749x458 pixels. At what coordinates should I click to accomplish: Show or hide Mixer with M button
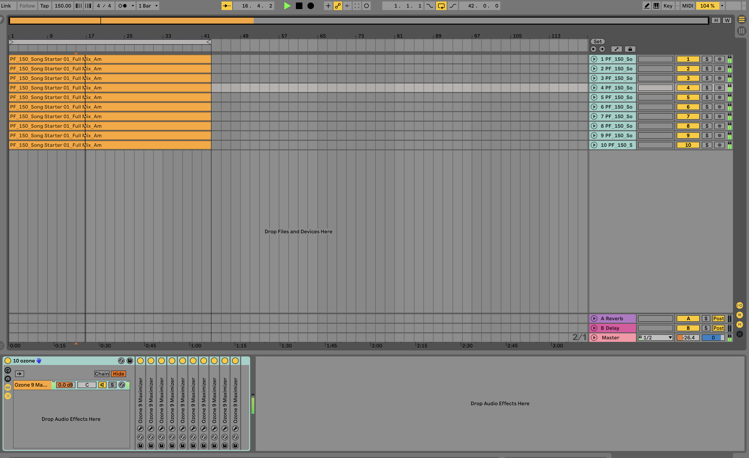coord(739,325)
